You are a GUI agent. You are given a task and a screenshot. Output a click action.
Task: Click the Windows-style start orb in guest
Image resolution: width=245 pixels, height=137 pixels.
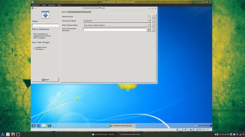(x=33, y=126)
